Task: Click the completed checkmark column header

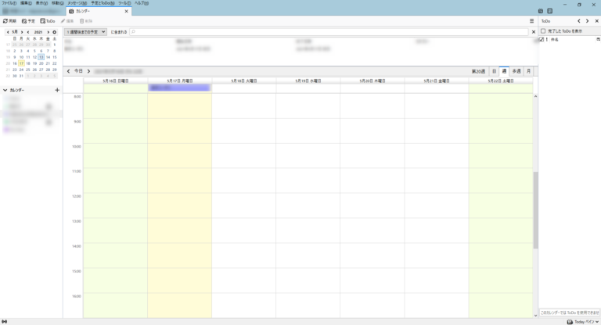Action: (x=542, y=39)
